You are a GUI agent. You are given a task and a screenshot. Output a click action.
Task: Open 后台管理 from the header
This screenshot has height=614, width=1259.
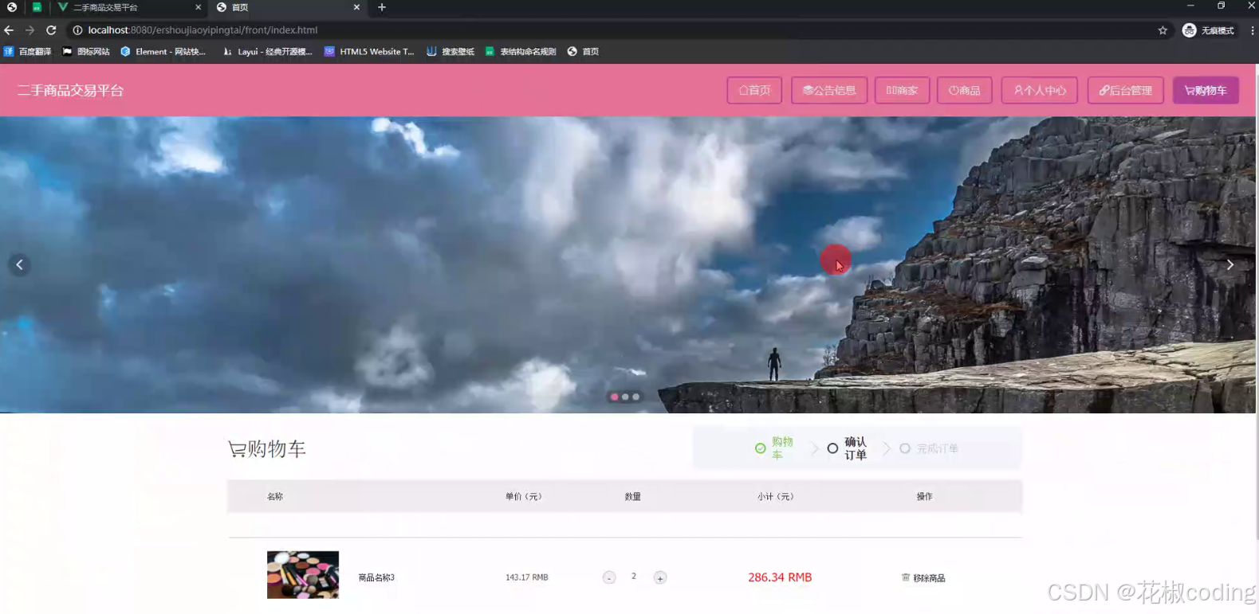coord(1125,90)
